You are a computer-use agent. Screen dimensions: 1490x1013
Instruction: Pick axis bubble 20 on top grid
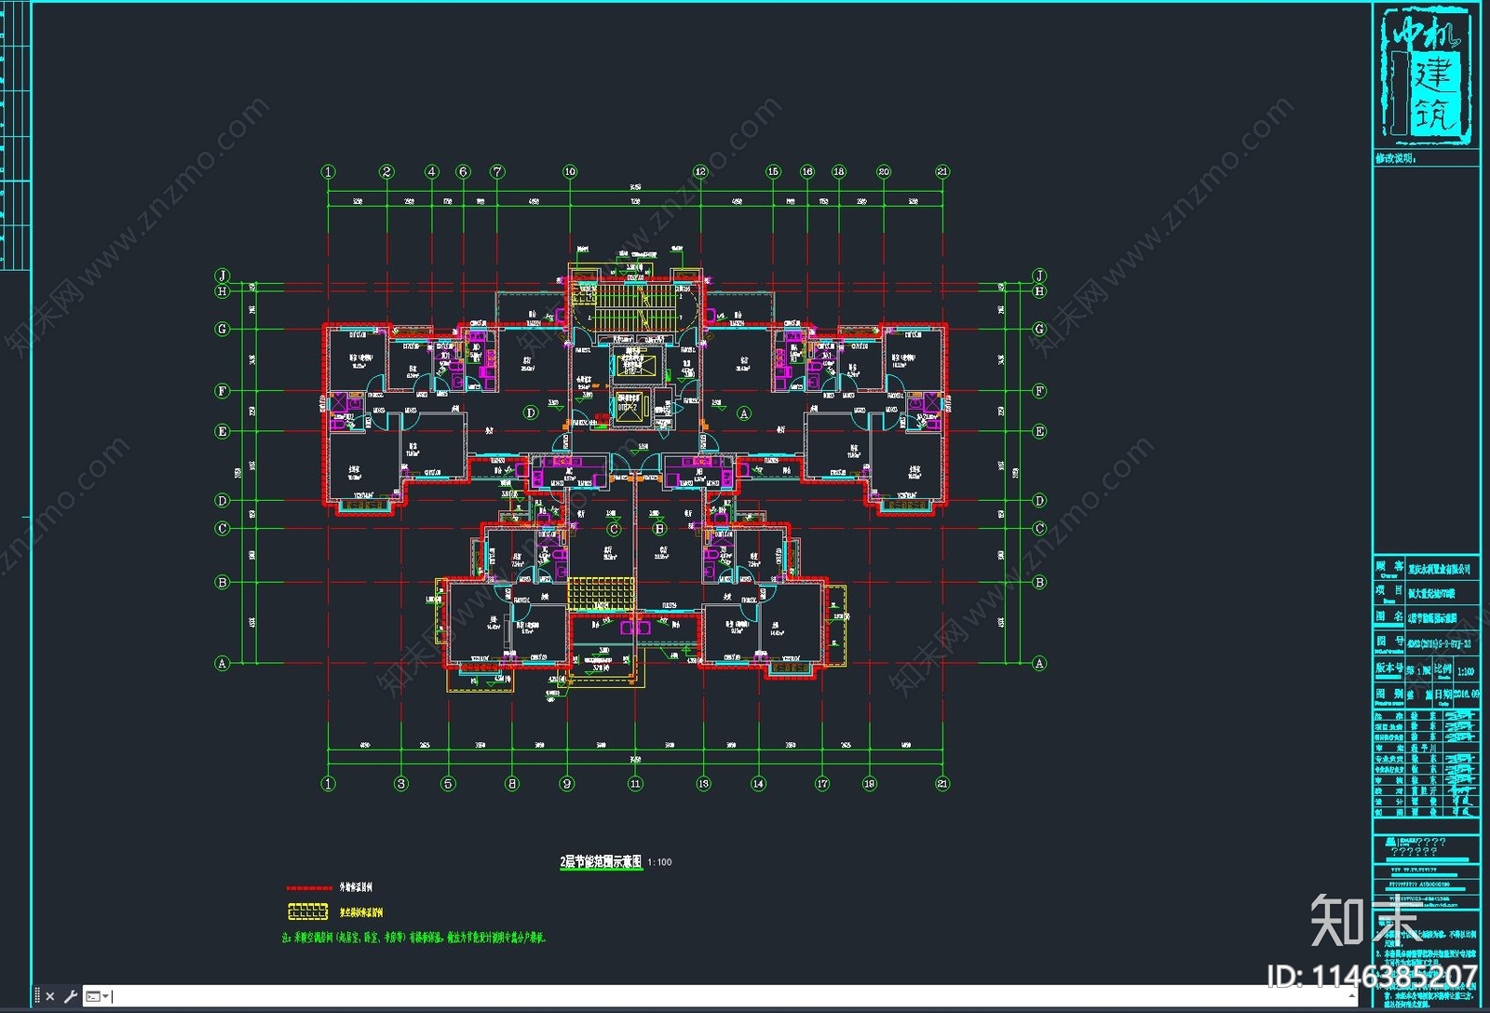click(x=884, y=171)
